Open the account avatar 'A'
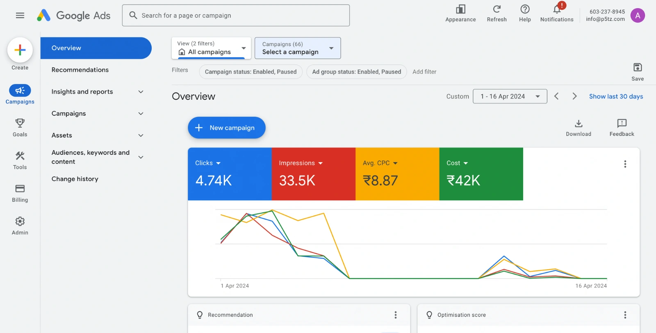Image resolution: width=656 pixels, height=333 pixels. coord(638,16)
